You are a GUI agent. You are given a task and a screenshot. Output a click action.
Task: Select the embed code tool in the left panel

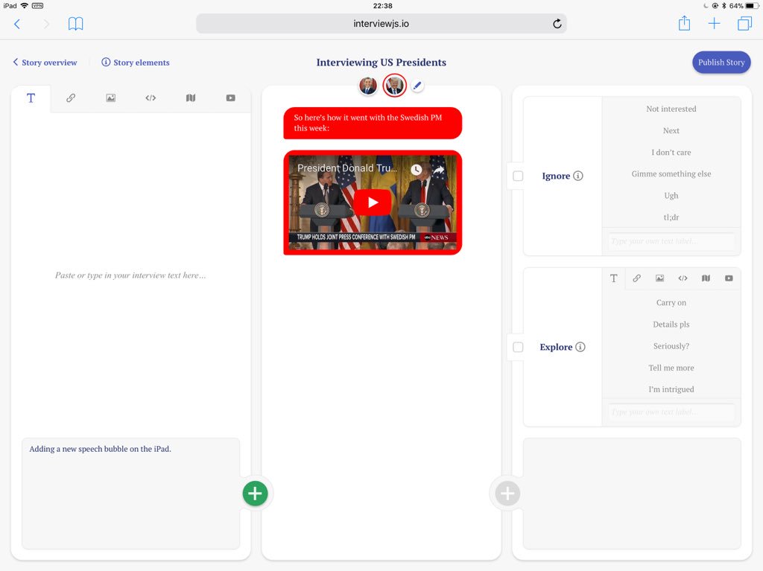tap(151, 98)
